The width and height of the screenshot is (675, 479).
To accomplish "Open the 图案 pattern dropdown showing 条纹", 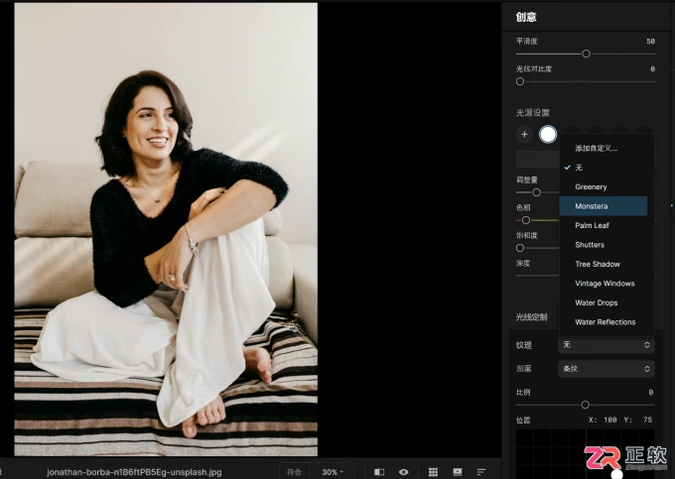I will point(607,369).
